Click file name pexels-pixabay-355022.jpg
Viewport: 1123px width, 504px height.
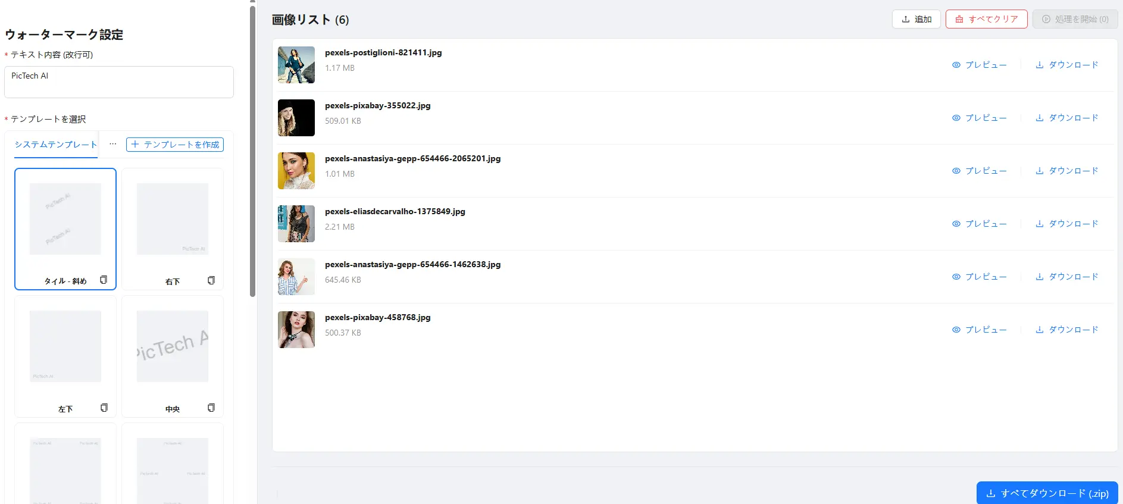[378, 105]
